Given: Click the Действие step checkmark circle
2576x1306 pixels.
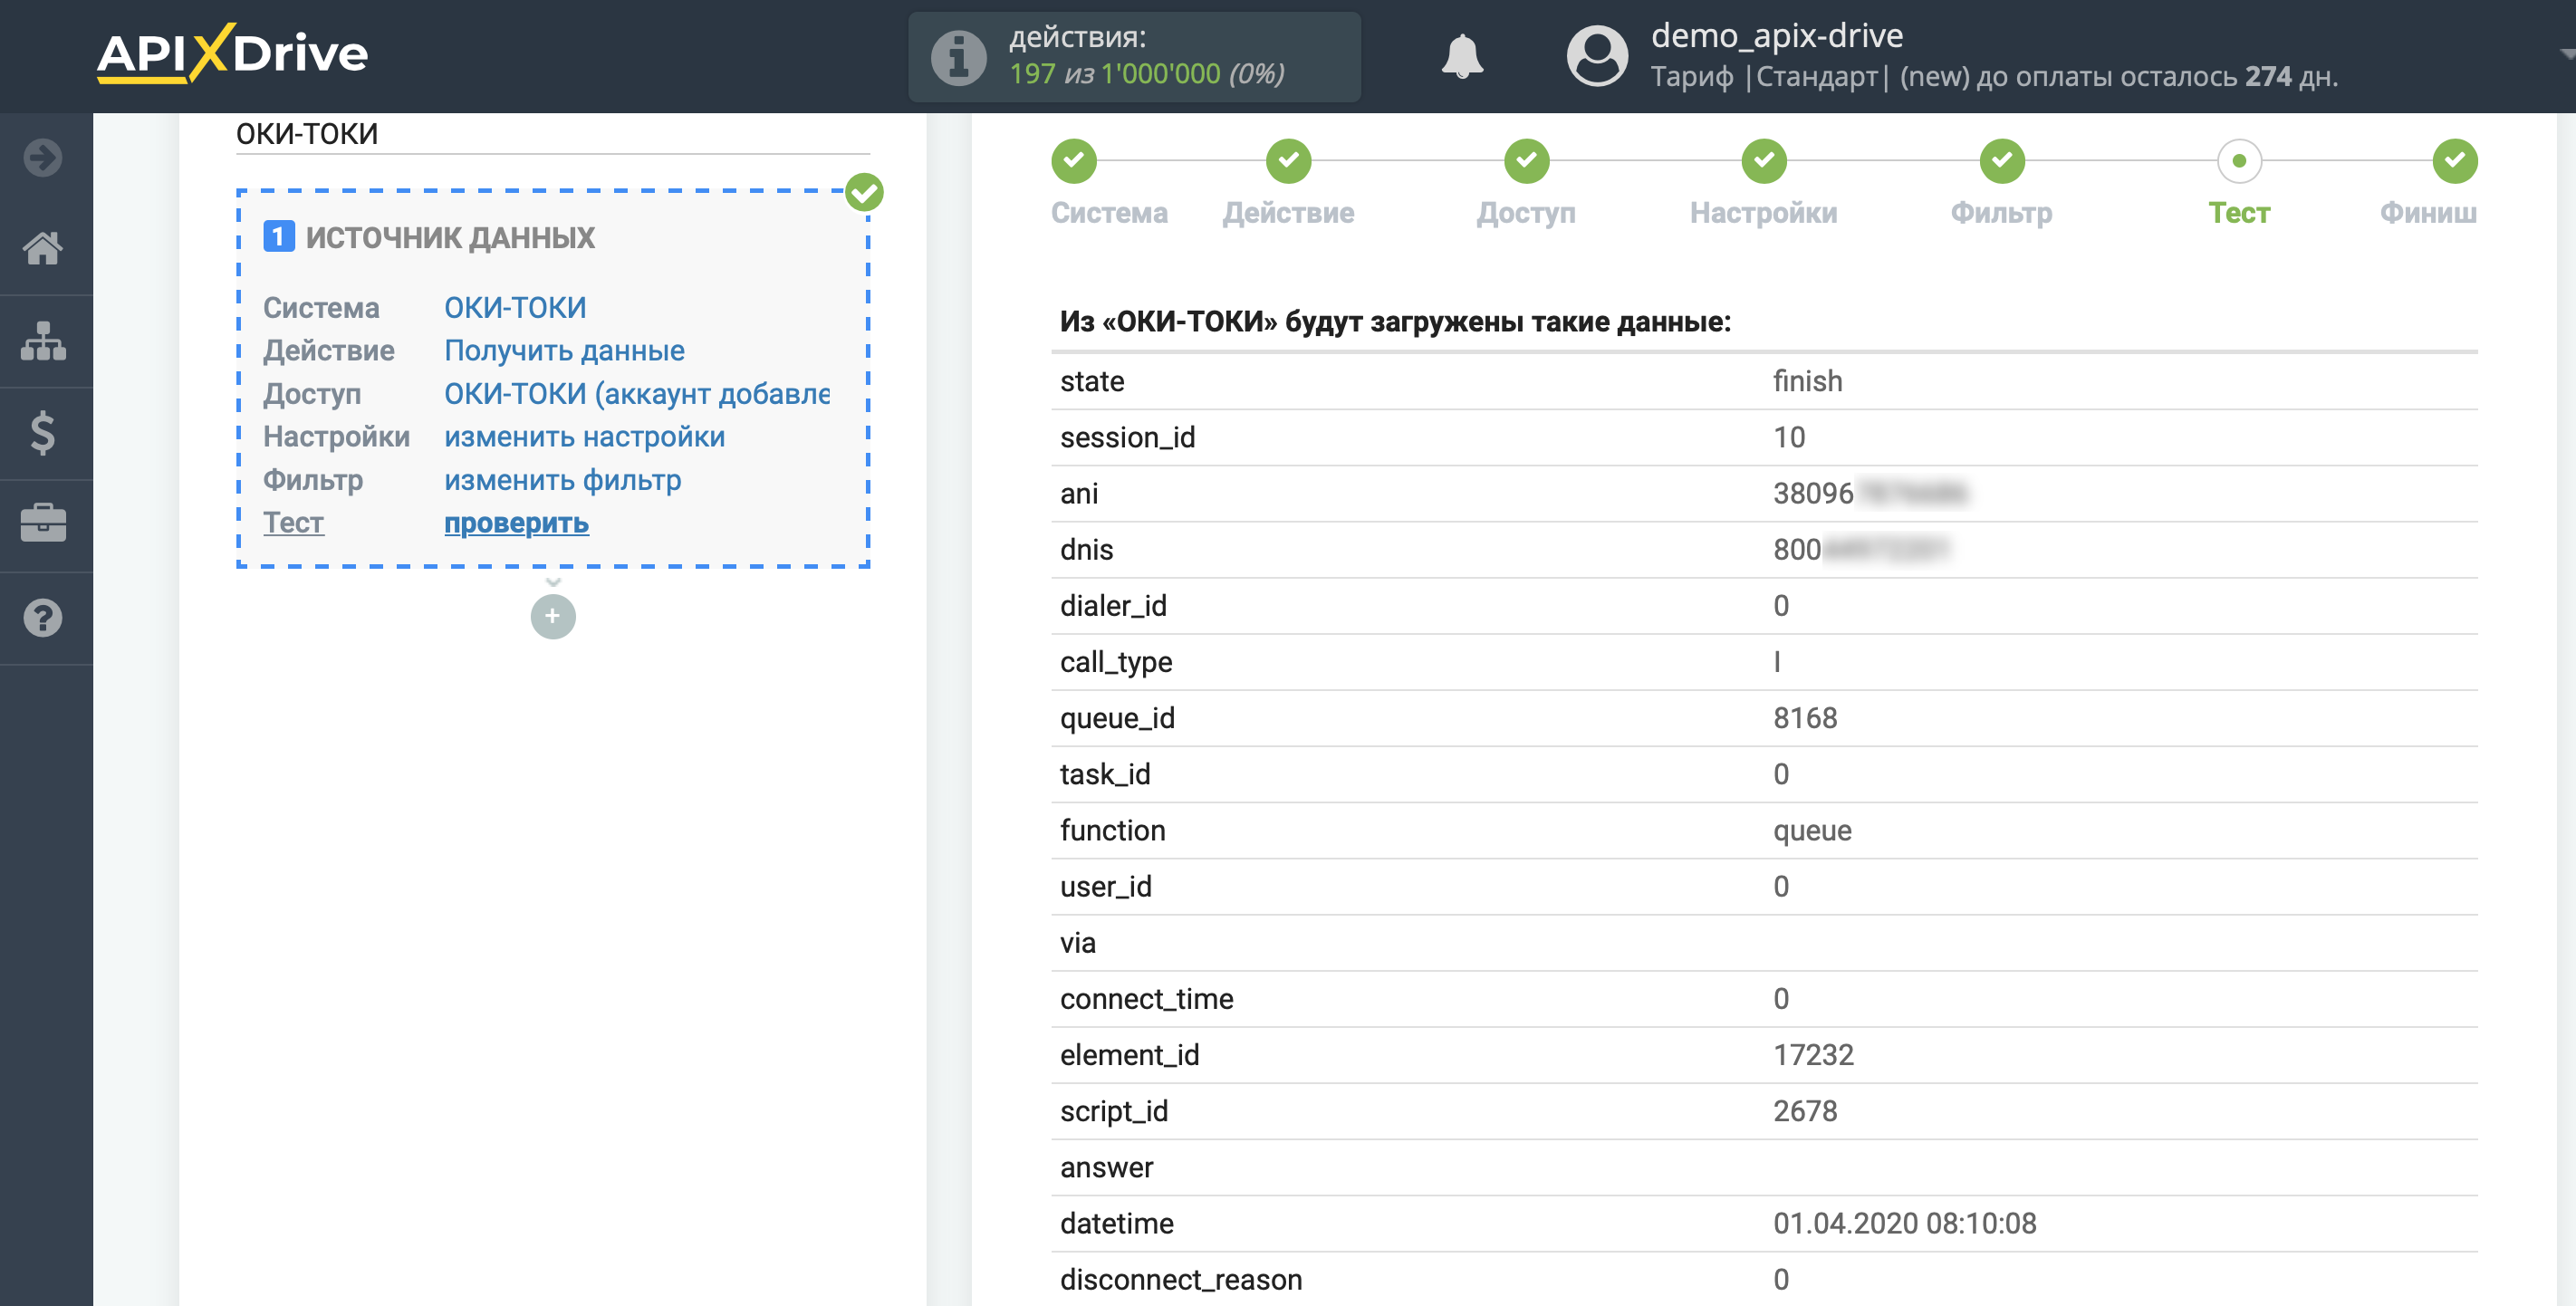Looking at the screenshot, I should click(1288, 161).
